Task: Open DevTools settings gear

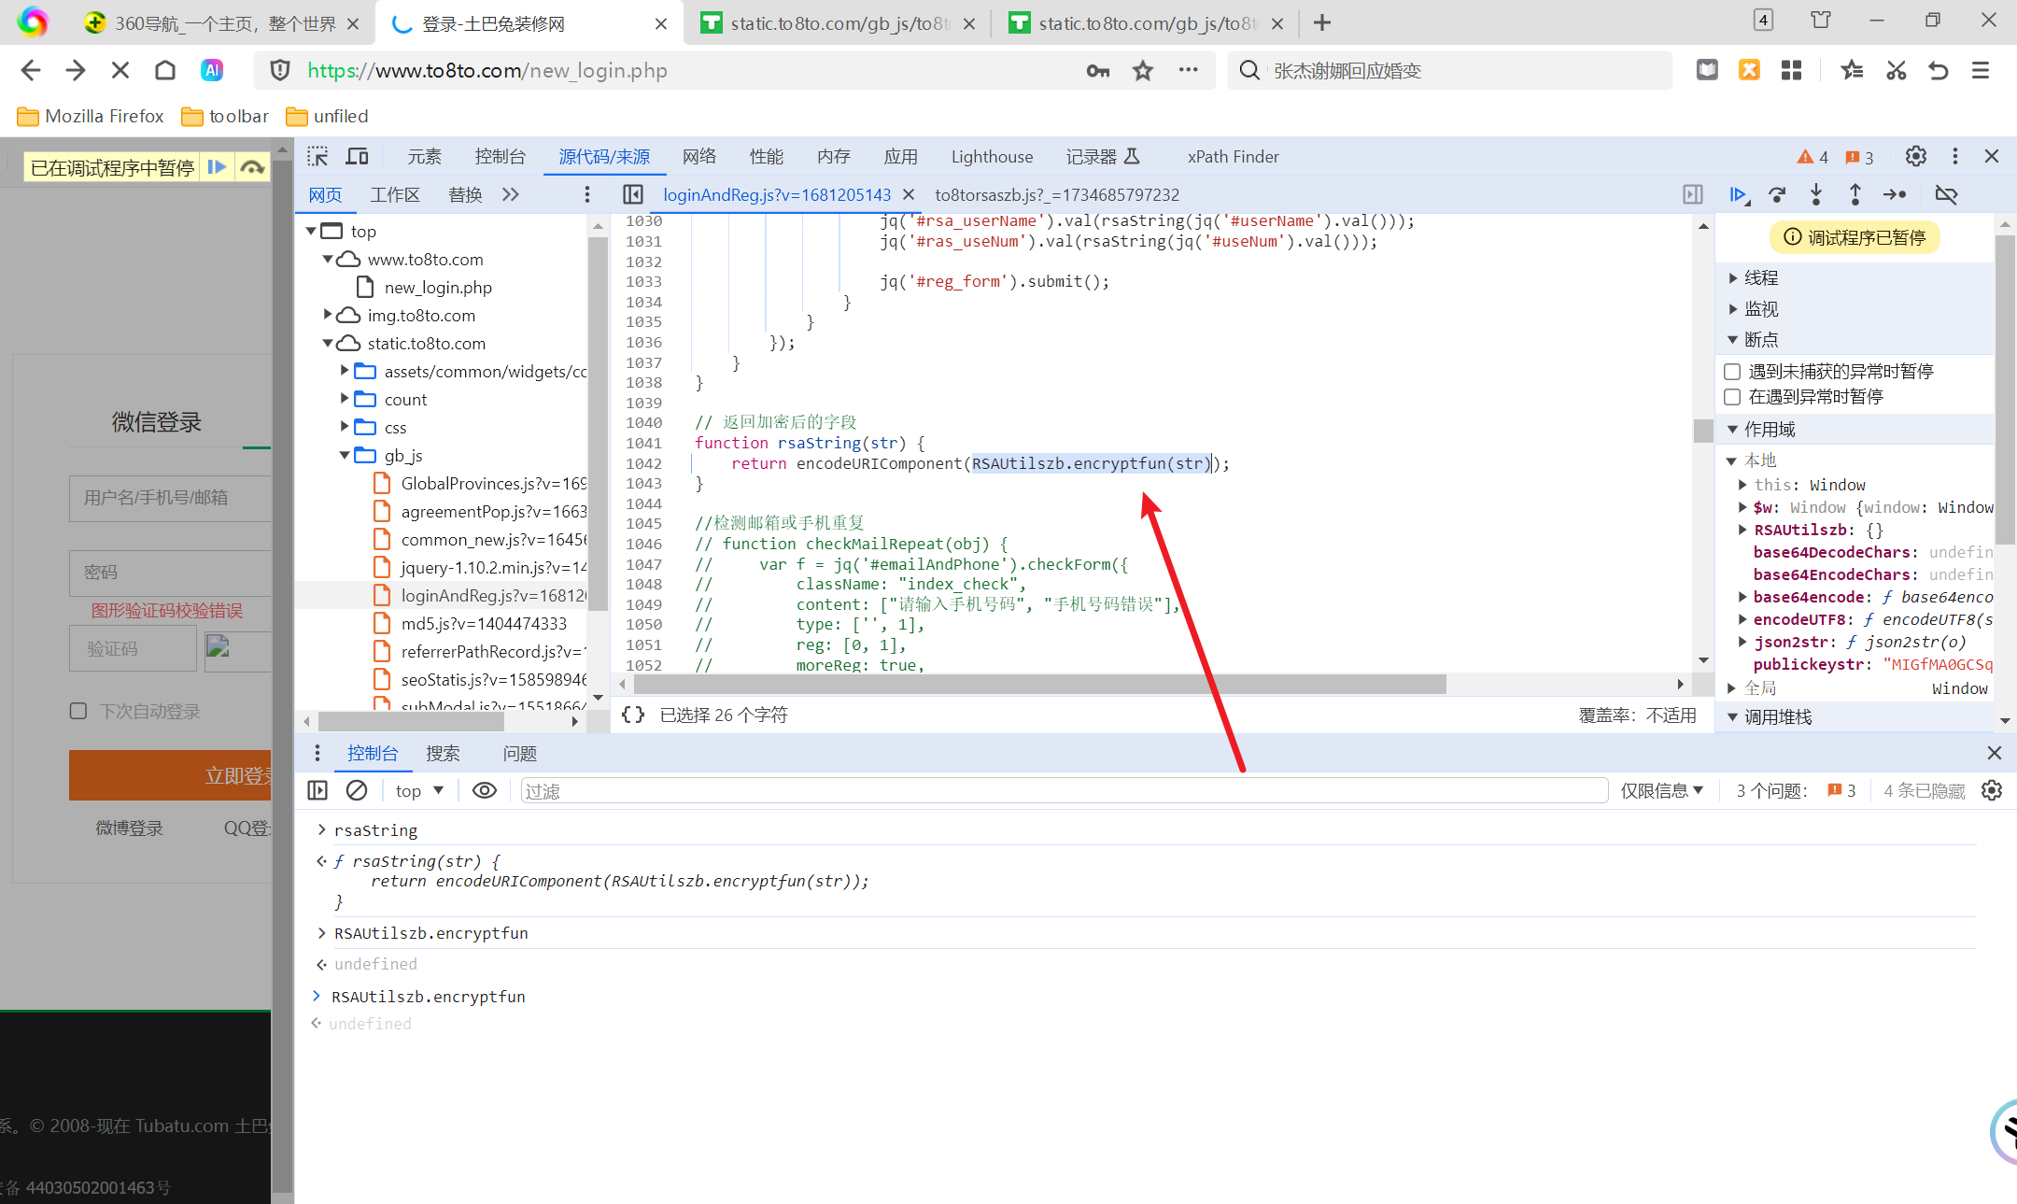Action: tap(1915, 156)
